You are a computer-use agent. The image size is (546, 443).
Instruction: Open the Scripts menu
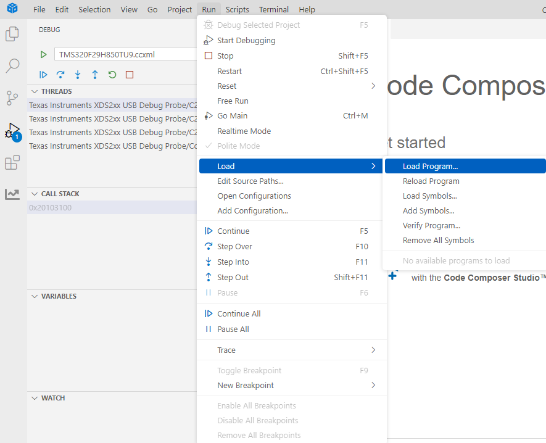click(238, 9)
